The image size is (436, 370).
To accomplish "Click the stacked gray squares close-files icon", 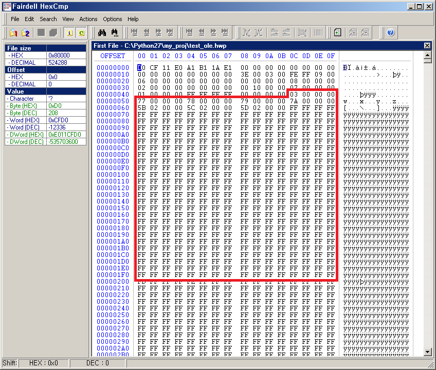I will [53, 33].
